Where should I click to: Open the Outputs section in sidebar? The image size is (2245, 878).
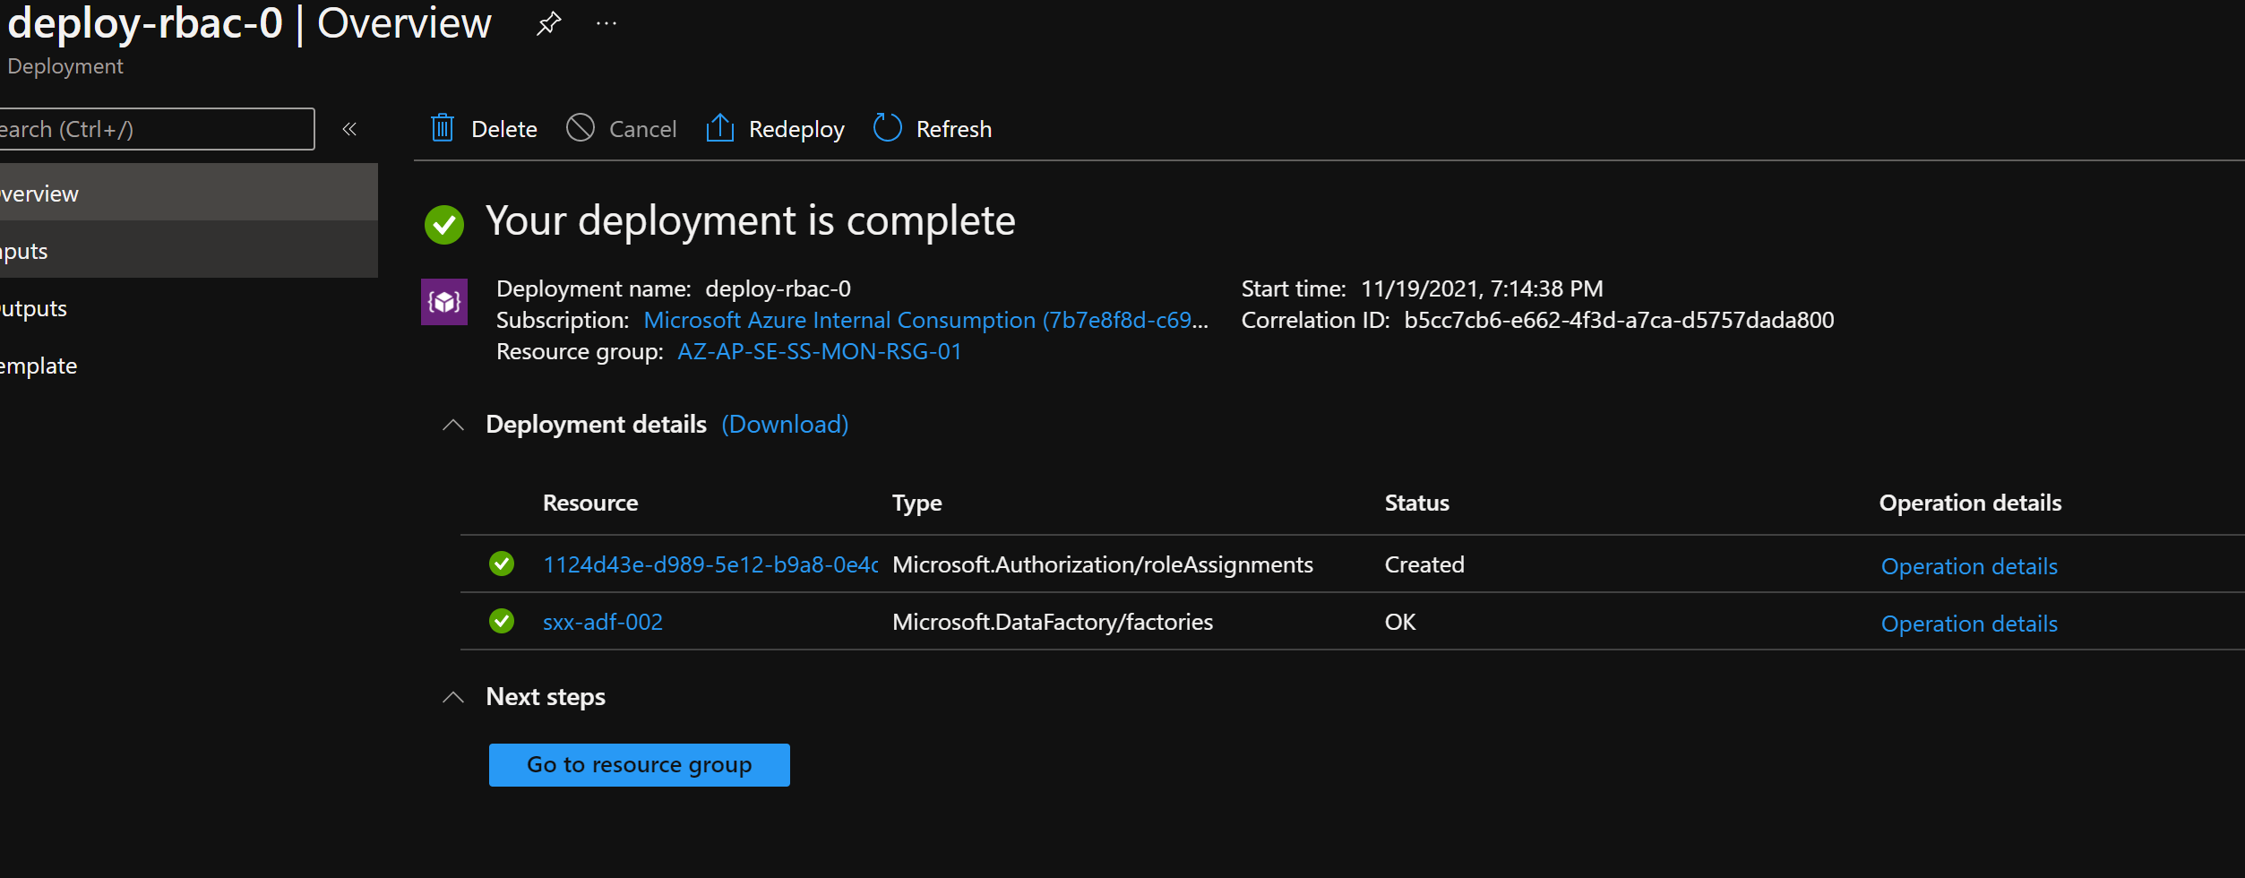click(33, 307)
